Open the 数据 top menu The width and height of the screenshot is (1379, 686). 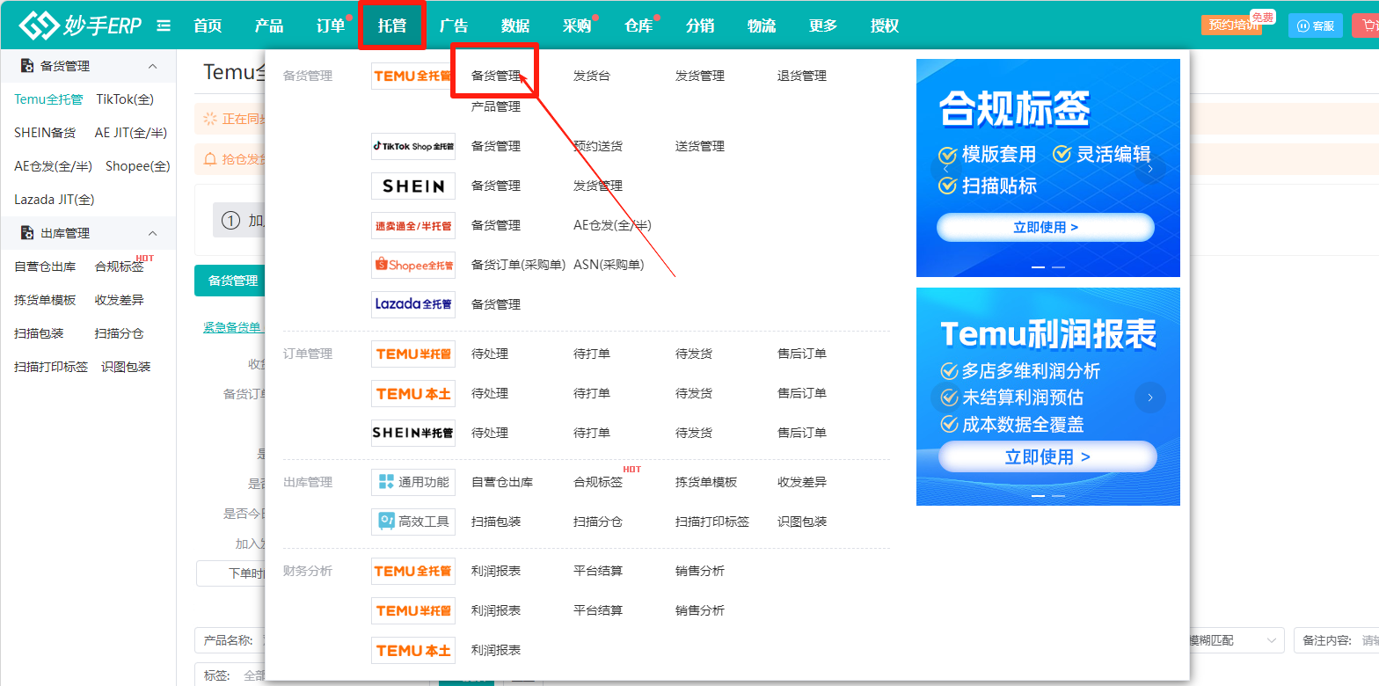click(515, 26)
